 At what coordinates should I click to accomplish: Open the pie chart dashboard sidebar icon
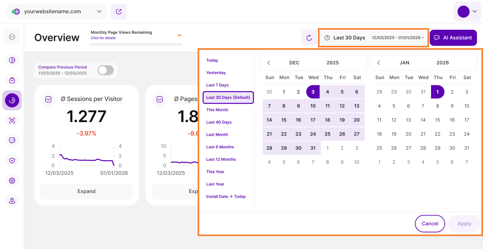click(12, 60)
